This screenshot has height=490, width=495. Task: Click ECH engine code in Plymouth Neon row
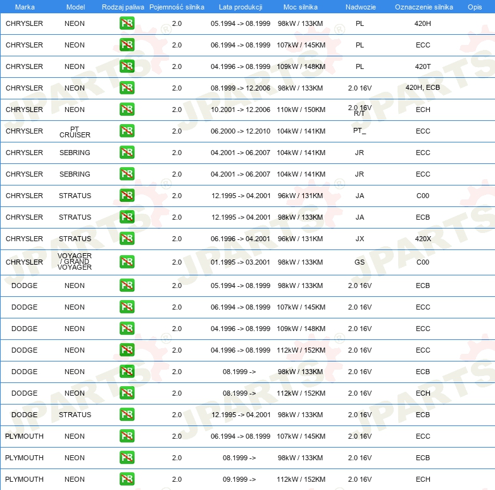pos(423,479)
